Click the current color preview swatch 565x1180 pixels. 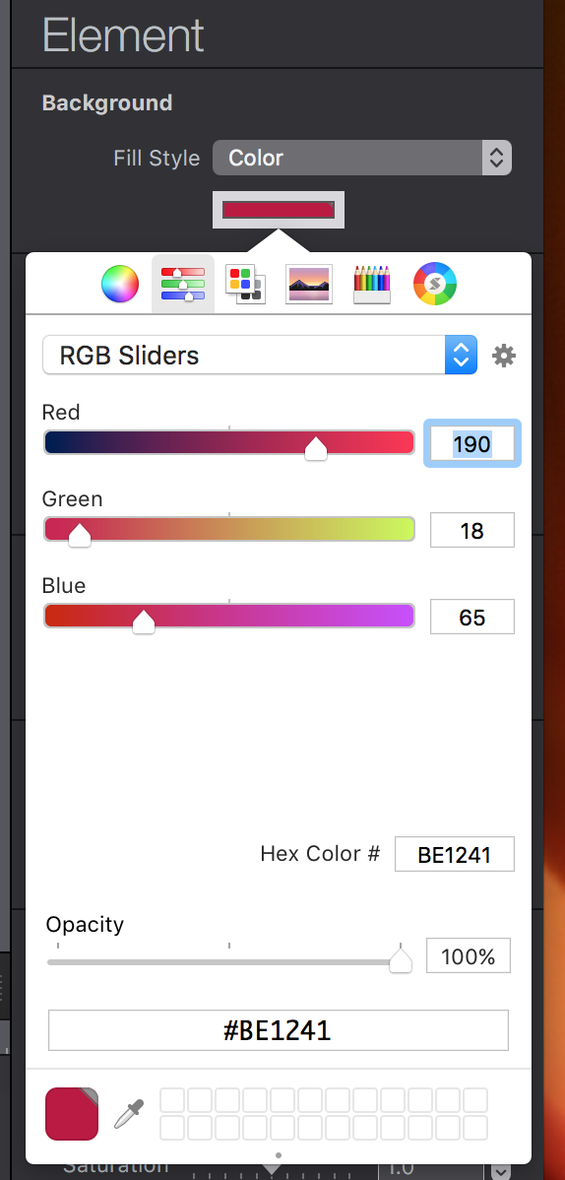pyautogui.click(x=72, y=1113)
